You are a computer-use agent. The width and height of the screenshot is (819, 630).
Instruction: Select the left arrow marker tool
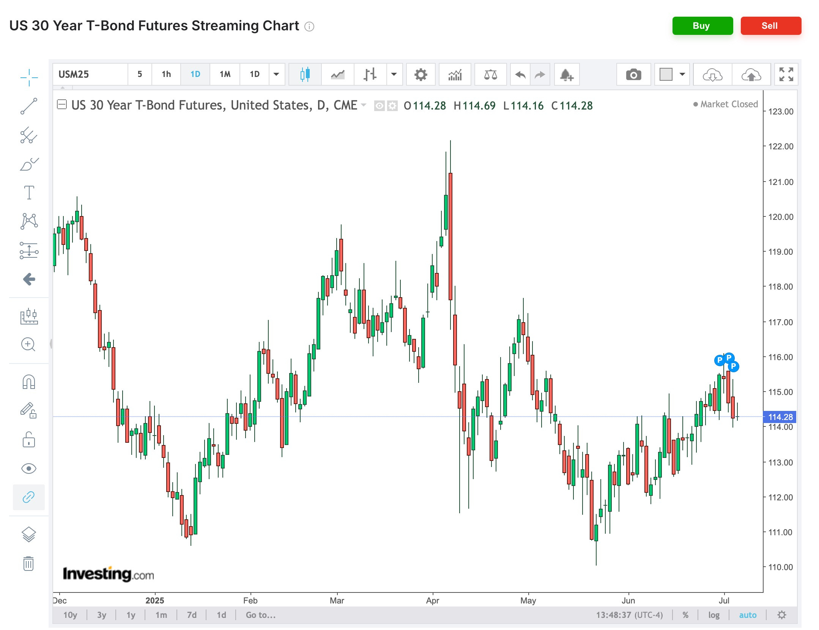29,279
